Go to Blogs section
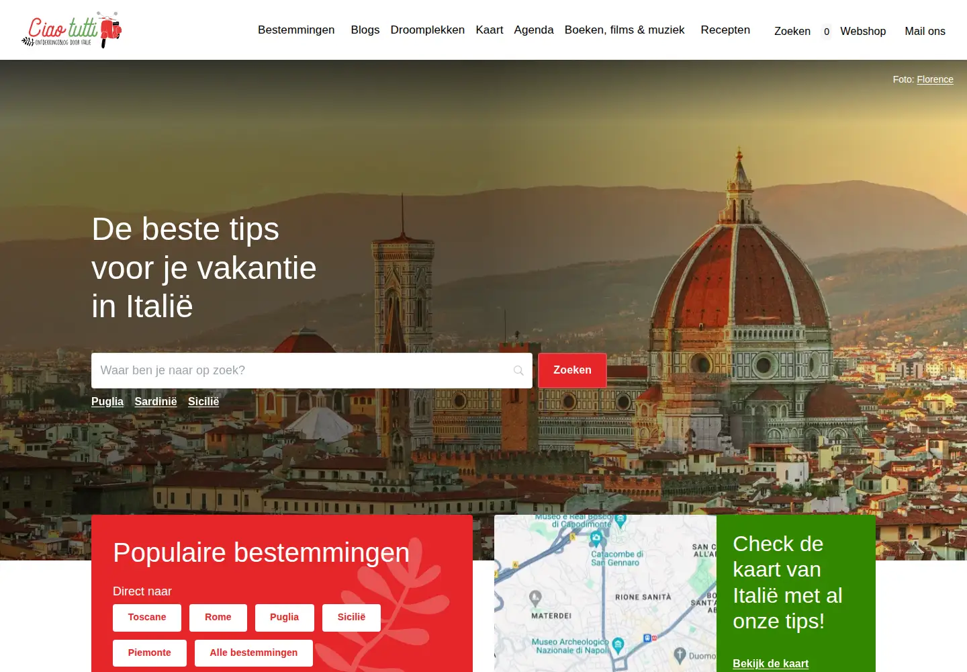This screenshot has height=672, width=967. (x=365, y=30)
